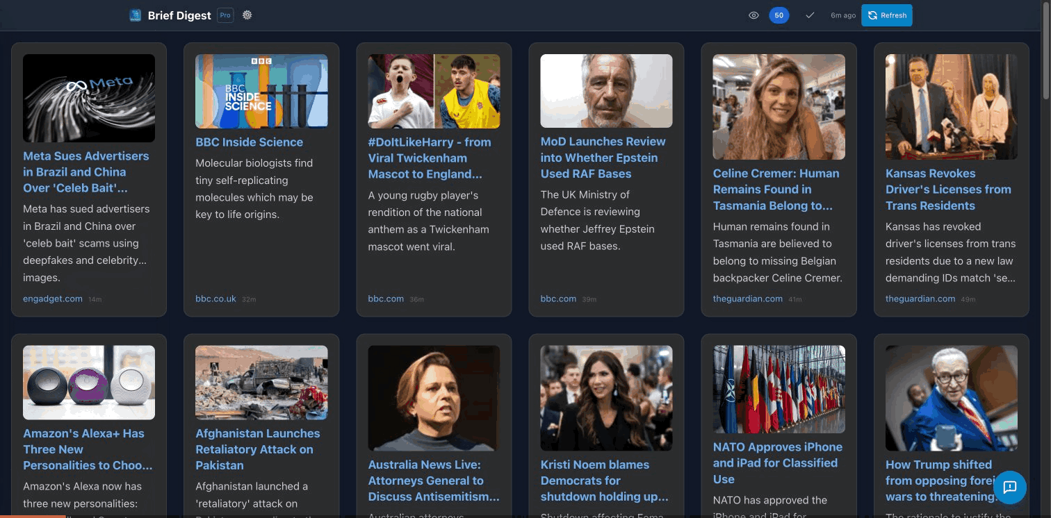
Task: Click summary about young rugby player's anthem
Action: click(x=429, y=221)
